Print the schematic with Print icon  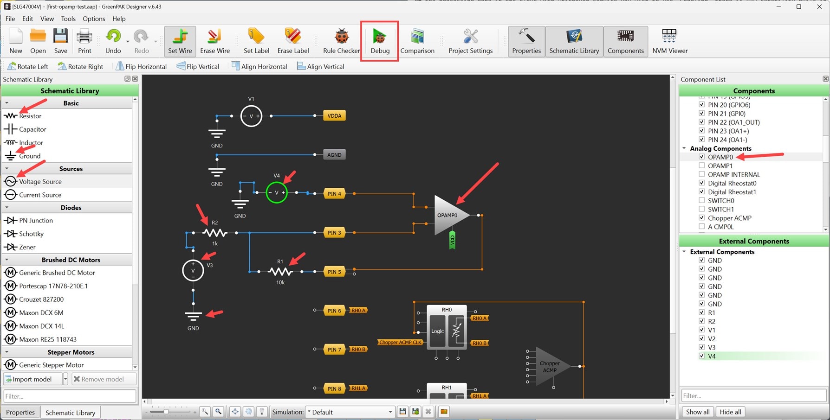pyautogui.click(x=84, y=41)
